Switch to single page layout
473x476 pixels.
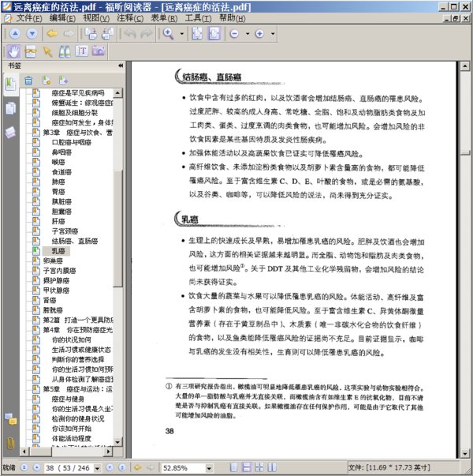click(234, 467)
